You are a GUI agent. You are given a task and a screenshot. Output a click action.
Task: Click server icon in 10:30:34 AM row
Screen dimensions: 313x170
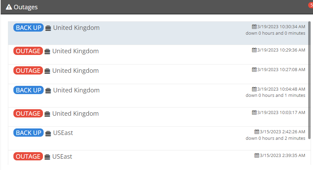coord(48,28)
